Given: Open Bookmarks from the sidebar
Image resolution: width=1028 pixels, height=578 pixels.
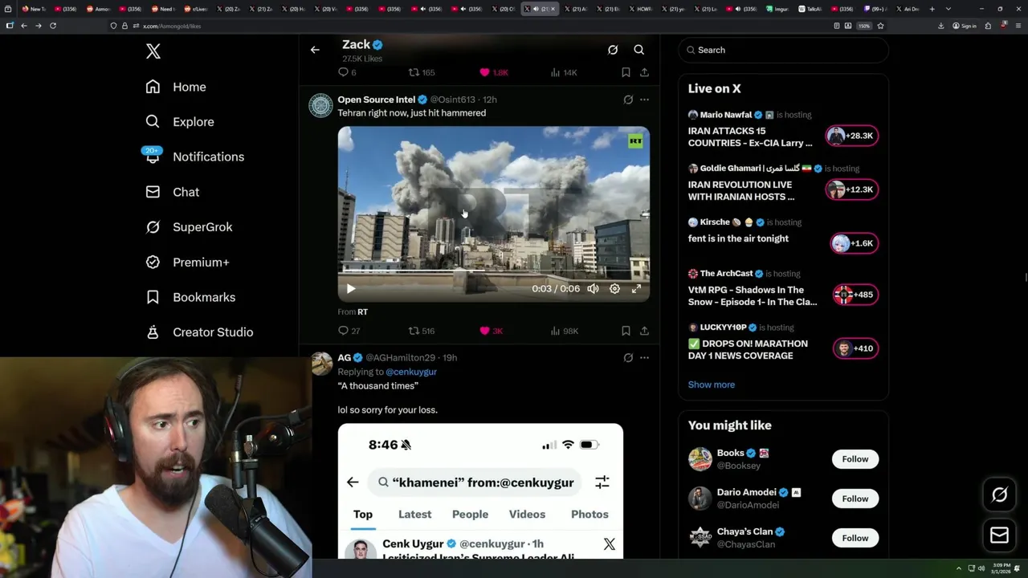Looking at the screenshot, I should click(x=190, y=297).
